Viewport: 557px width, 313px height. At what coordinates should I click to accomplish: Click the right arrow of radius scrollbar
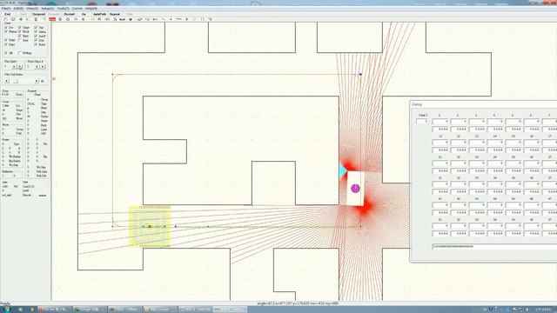pos(37,81)
